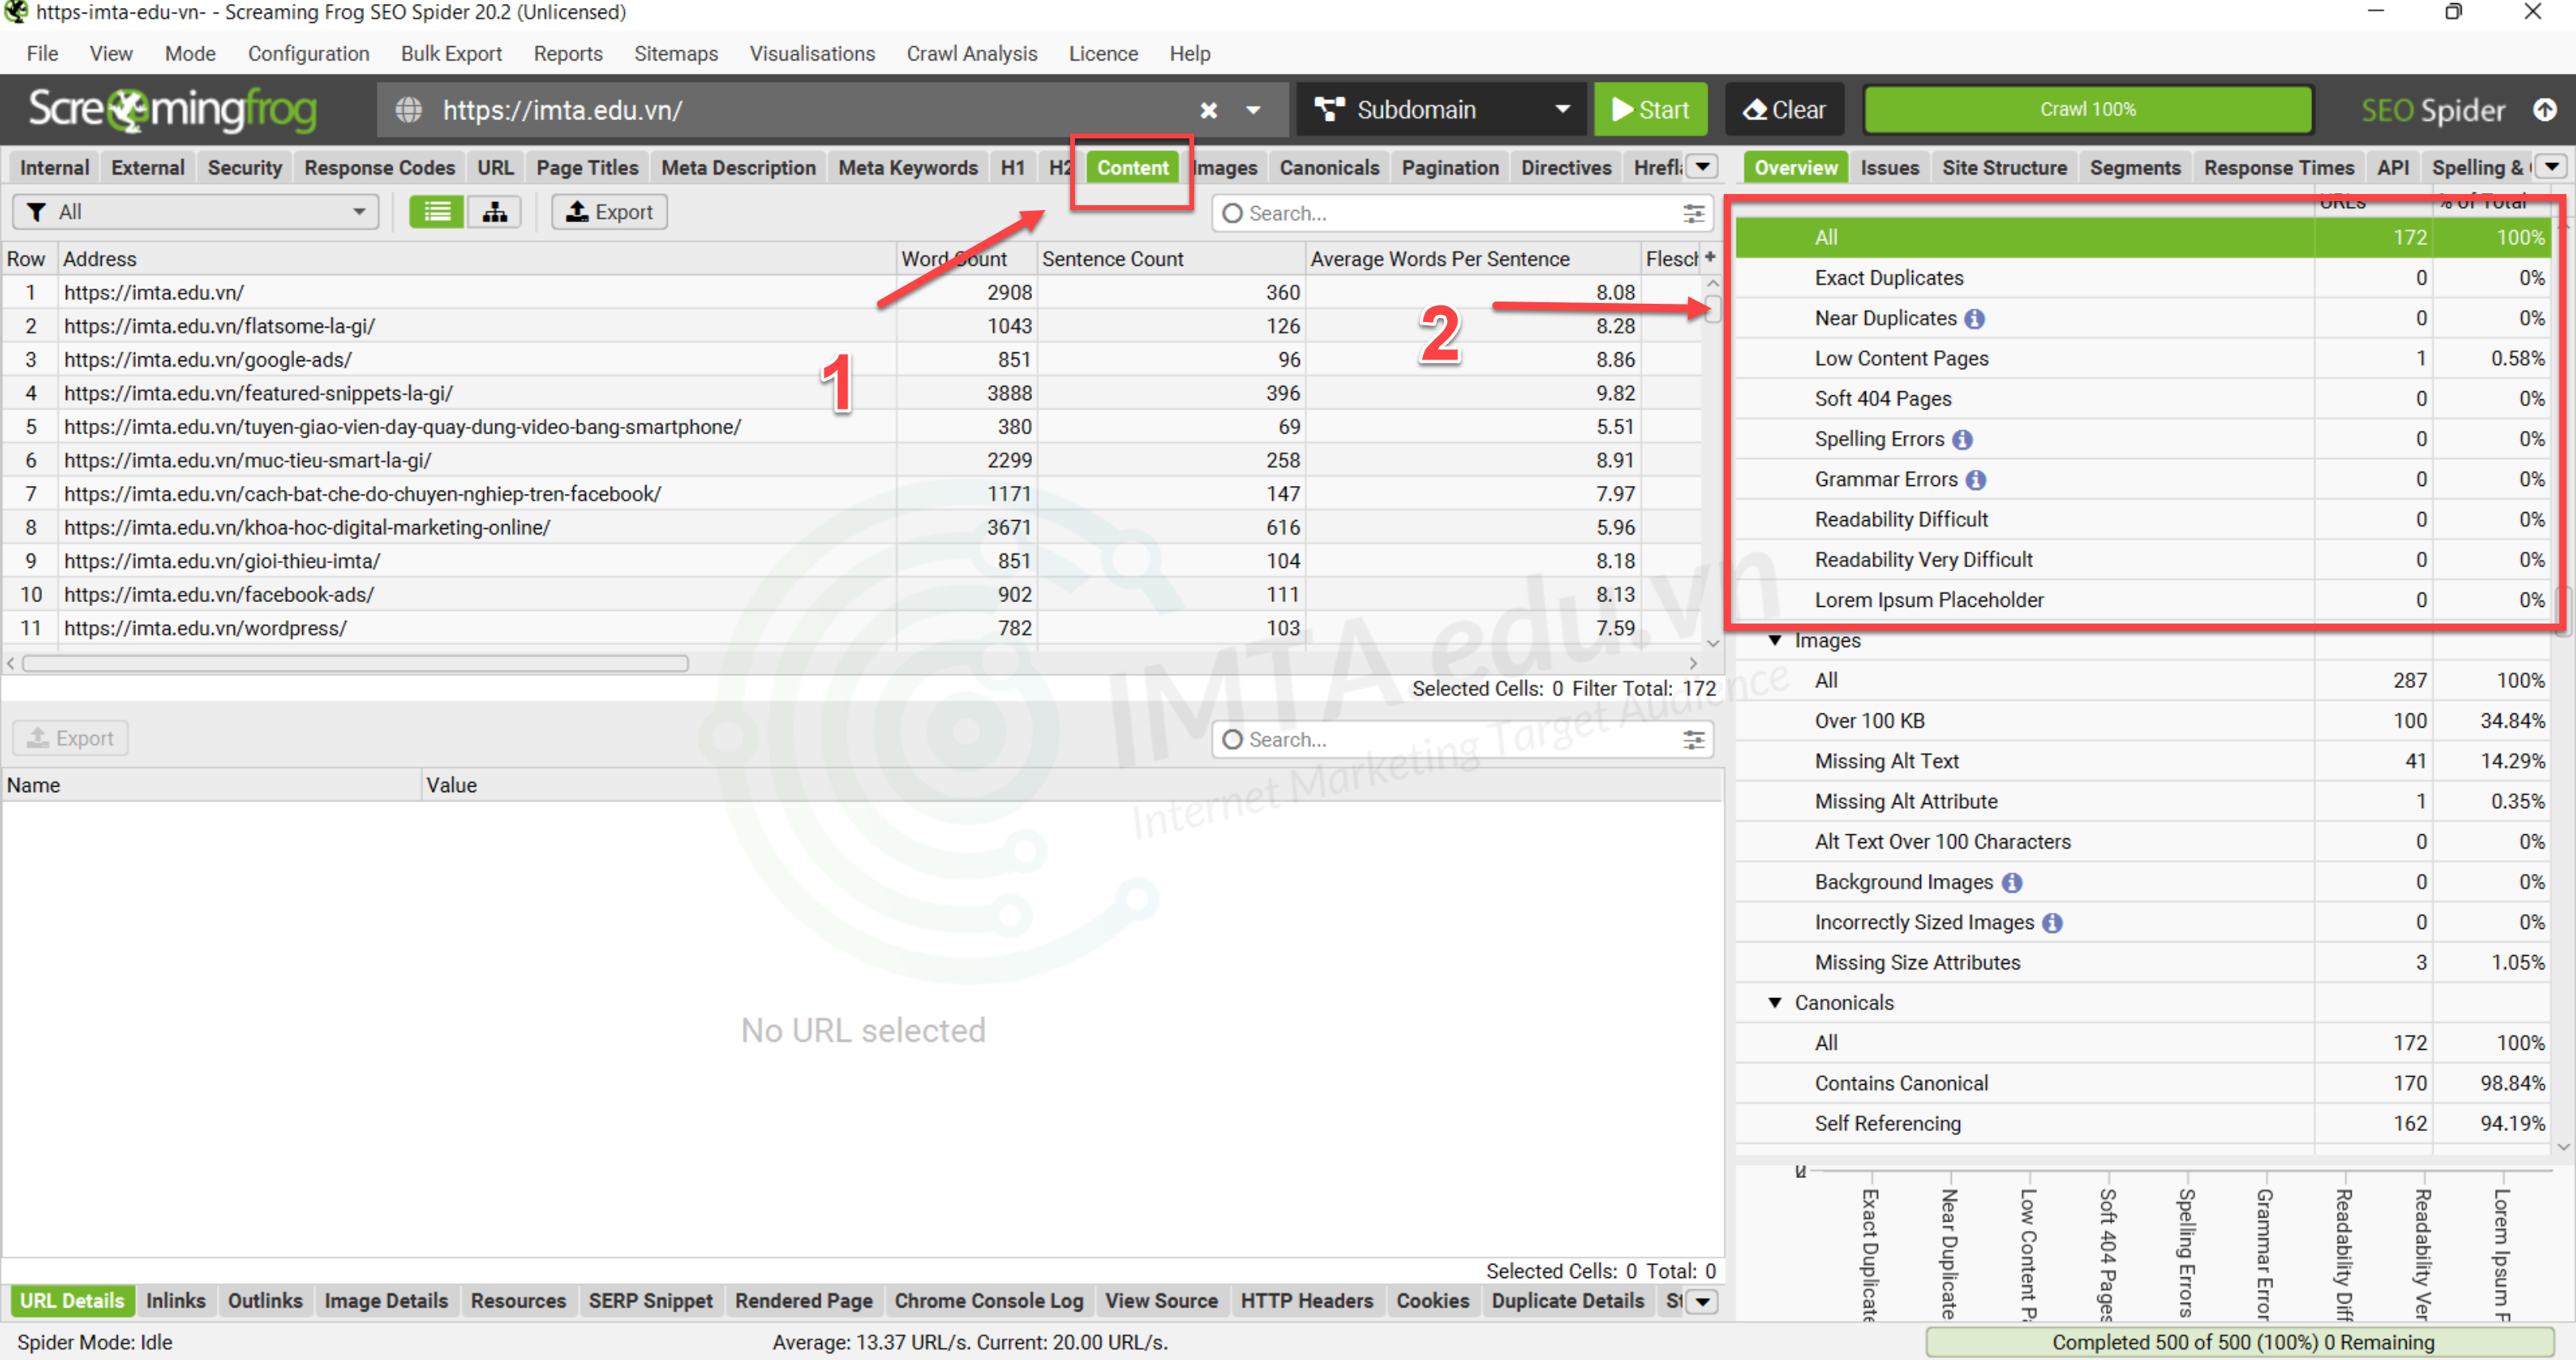Image resolution: width=2576 pixels, height=1360 pixels.
Task: Sort by Sentence Count column header
Action: point(1171,258)
